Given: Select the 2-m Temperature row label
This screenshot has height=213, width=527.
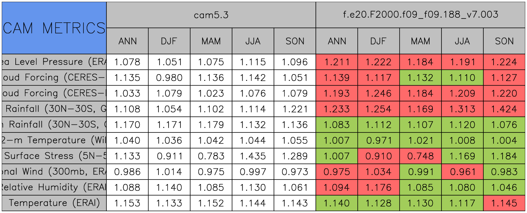Looking at the screenshot, I should coord(54,140).
